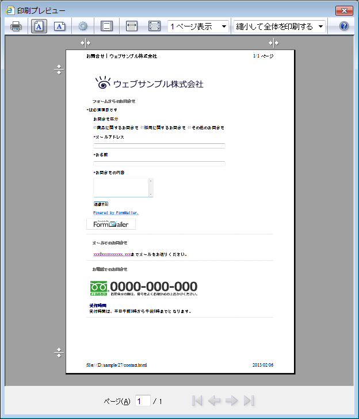Open the 1 ページ表示 page display dropdown
This screenshot has width=359, height=419.
tap(198, 26)
